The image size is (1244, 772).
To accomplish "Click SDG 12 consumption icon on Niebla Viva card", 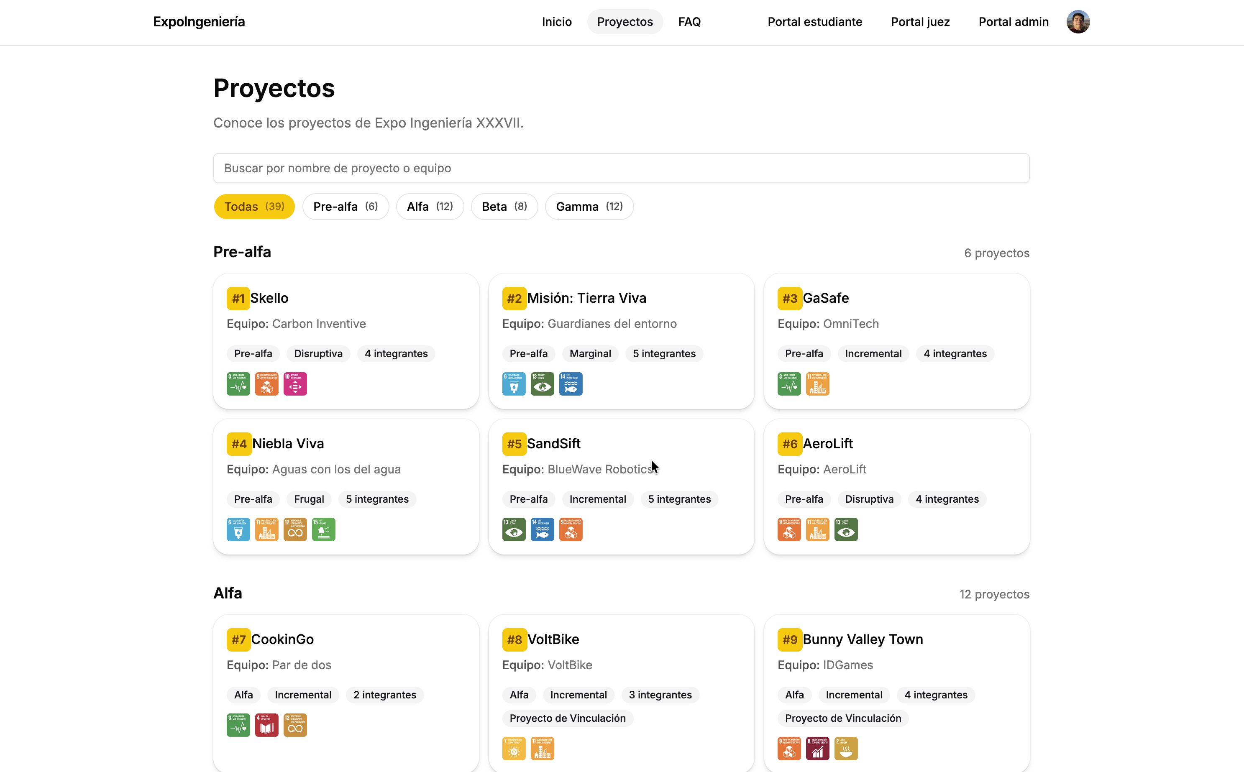I will click(x=295, y=529).
